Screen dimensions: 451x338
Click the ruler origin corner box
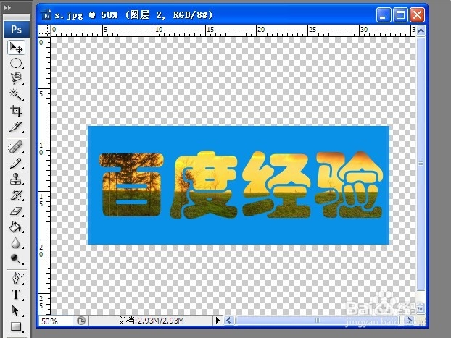[44, 30]
